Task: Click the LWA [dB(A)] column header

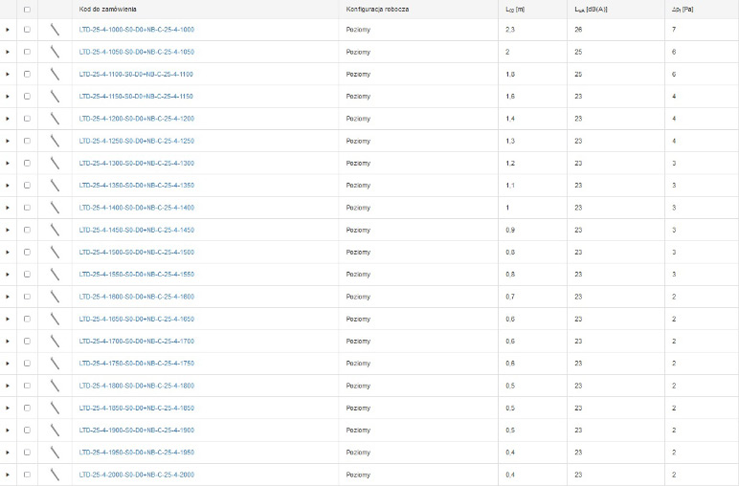Action: [591, 10]
